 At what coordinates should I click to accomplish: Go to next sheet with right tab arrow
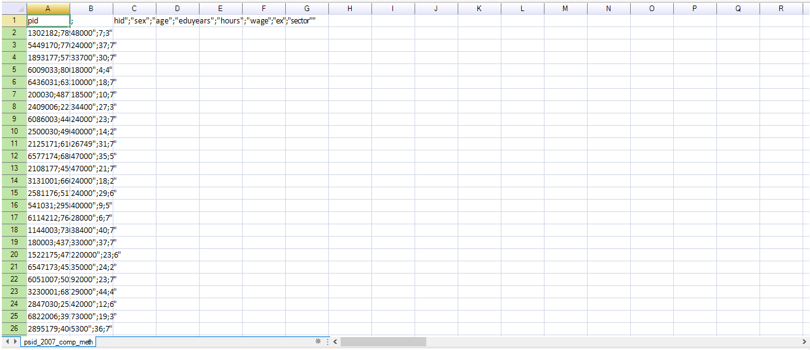(x=15, y=341)
